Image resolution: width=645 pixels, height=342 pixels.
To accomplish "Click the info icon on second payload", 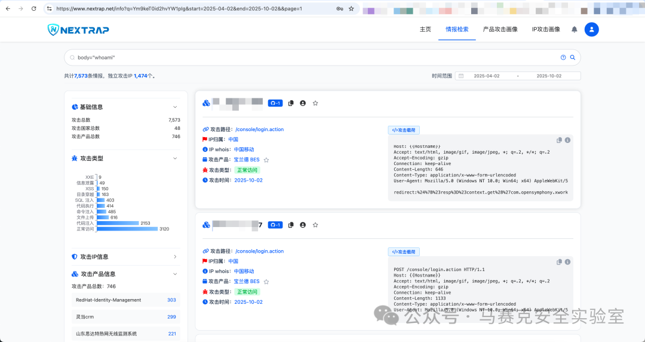I will point(567,262).
